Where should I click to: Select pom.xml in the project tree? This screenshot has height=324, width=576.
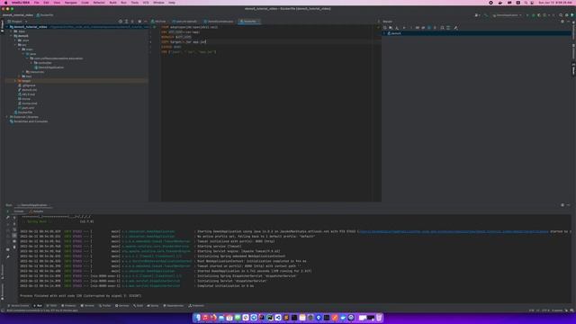point(26,108)
